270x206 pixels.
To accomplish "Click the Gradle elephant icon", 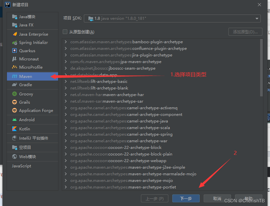I will 15,85.
